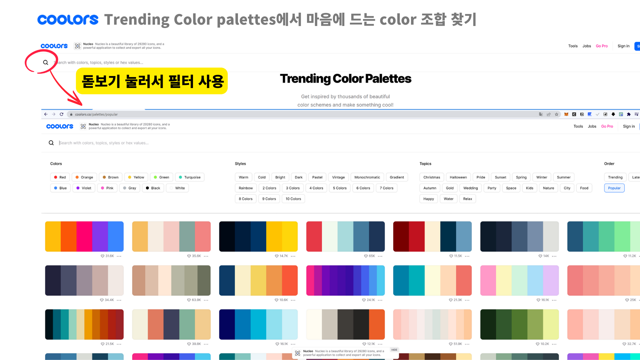The height and width of the screenshot is (360, 640).
Task: Click the Nature topic chip
Action: tap(548, 188)
